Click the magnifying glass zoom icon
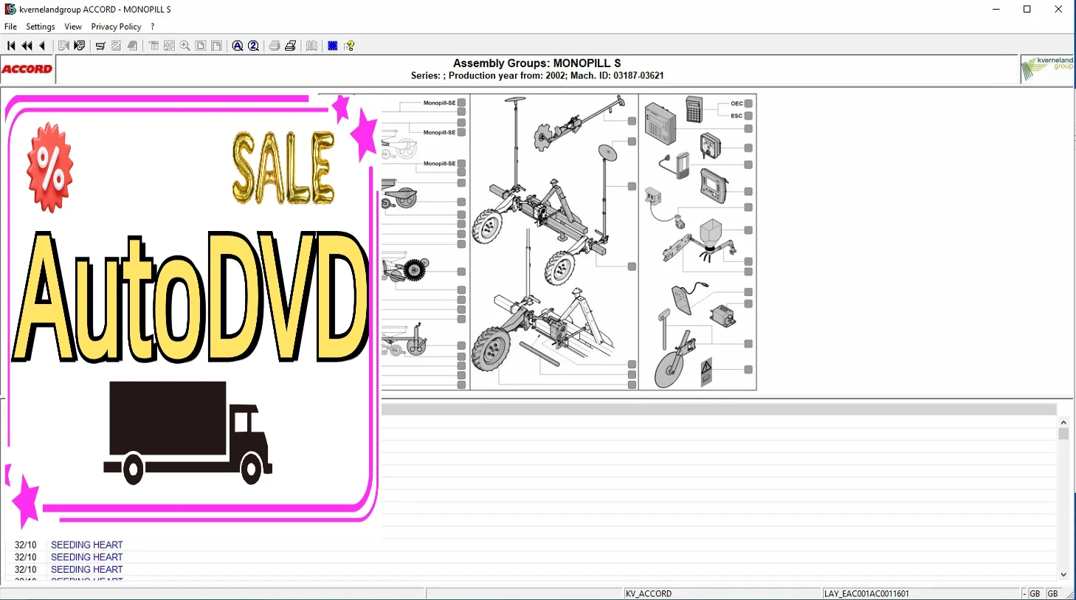Viewport: 1076px width, 600px height. pyautogui.click(x=185, y=46)
